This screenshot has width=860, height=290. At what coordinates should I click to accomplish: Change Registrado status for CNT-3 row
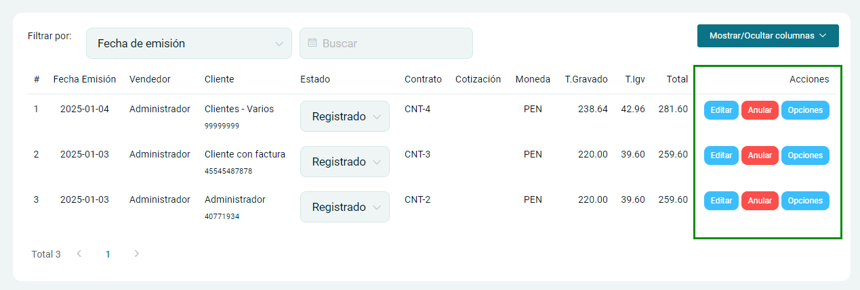click(x=344, y=162)
